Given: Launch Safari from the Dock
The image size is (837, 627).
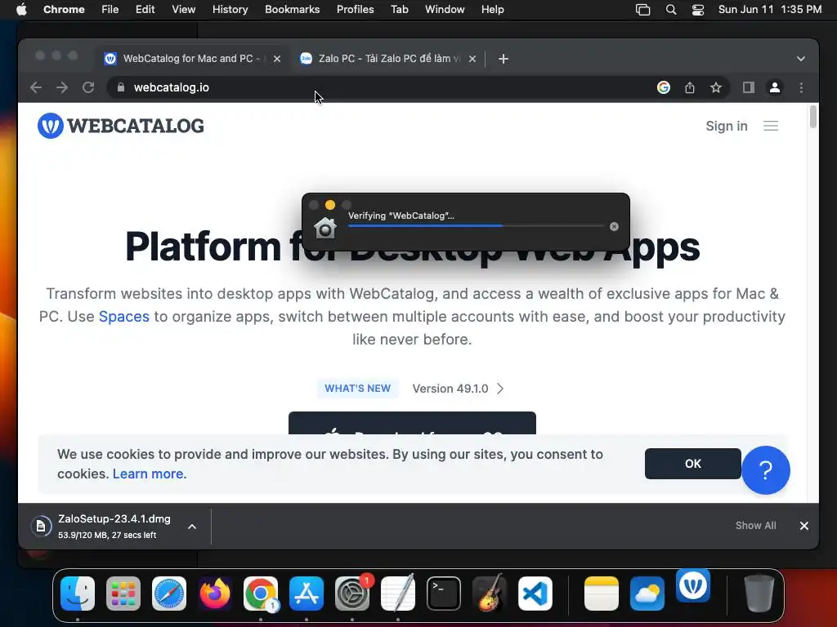Looking at the screenshot, I should [x=169, y=594].
